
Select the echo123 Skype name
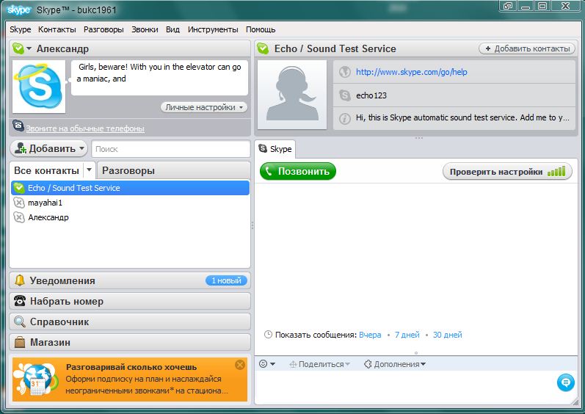[371, 95]
